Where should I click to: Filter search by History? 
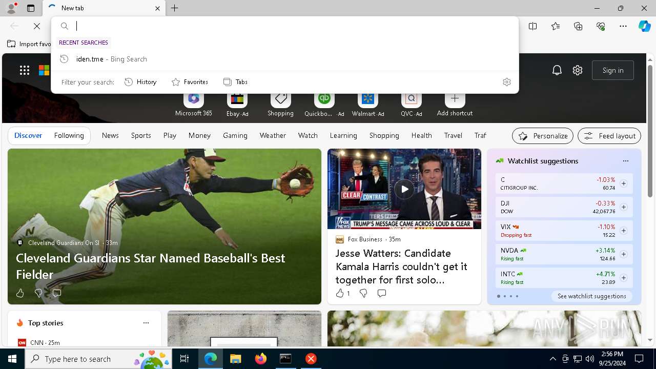[x=140, y=82]
